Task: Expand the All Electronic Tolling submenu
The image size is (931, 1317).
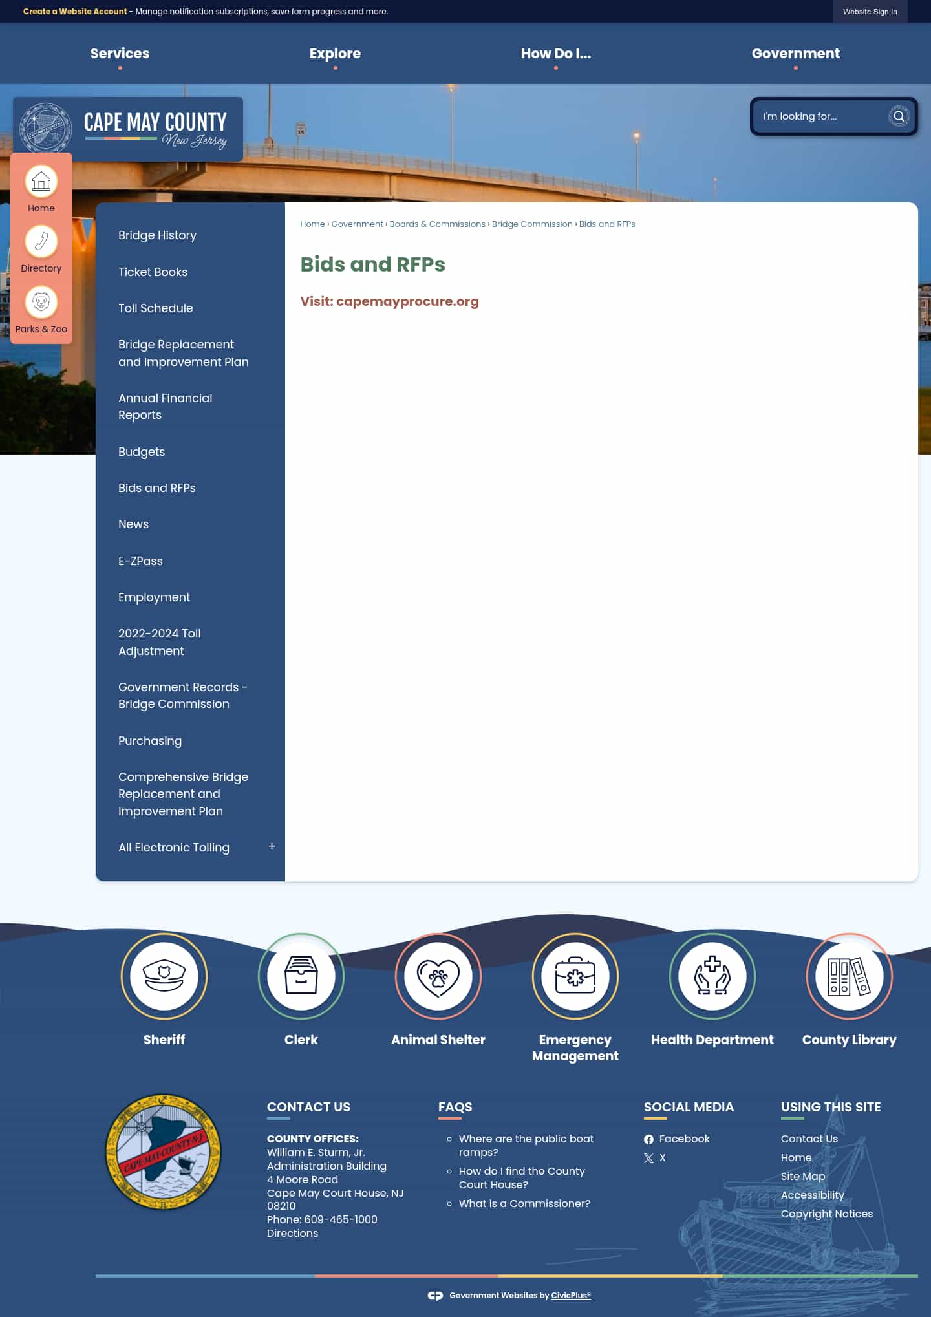Action: point(272,846)
